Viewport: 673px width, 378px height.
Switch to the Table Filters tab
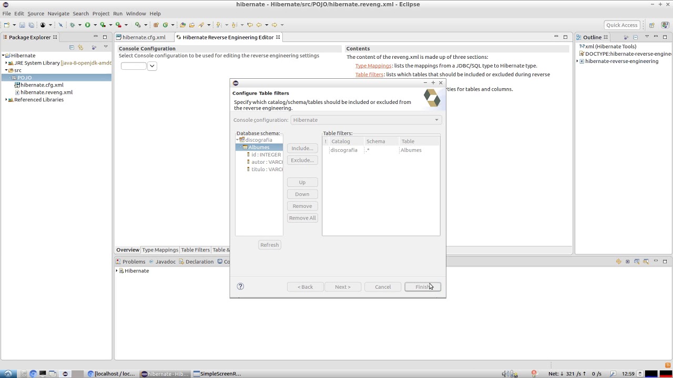[x=195, y=250]
